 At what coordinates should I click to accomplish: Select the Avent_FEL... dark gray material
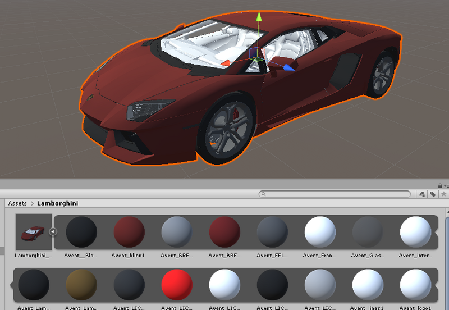point(272,232)
